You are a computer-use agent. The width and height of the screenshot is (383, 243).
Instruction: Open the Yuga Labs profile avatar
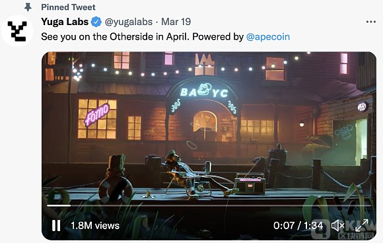[17, 31]
